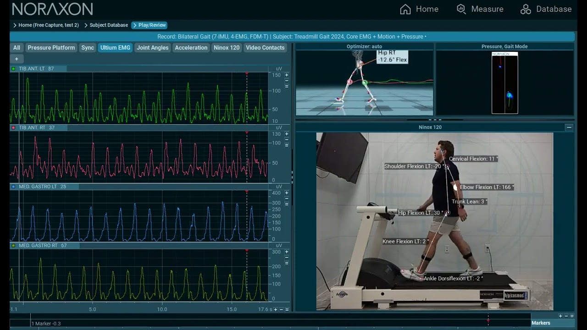Image resolution: width=587 pixels, height=330 pixels.
Task: Zoom out TIB.ANT. RT amplitude scale
Action: point(287,140)
